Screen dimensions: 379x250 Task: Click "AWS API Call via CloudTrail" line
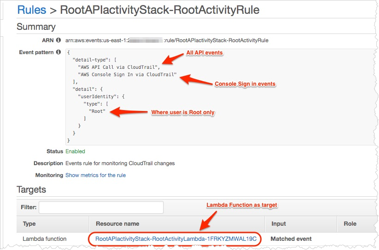point(119,67)
